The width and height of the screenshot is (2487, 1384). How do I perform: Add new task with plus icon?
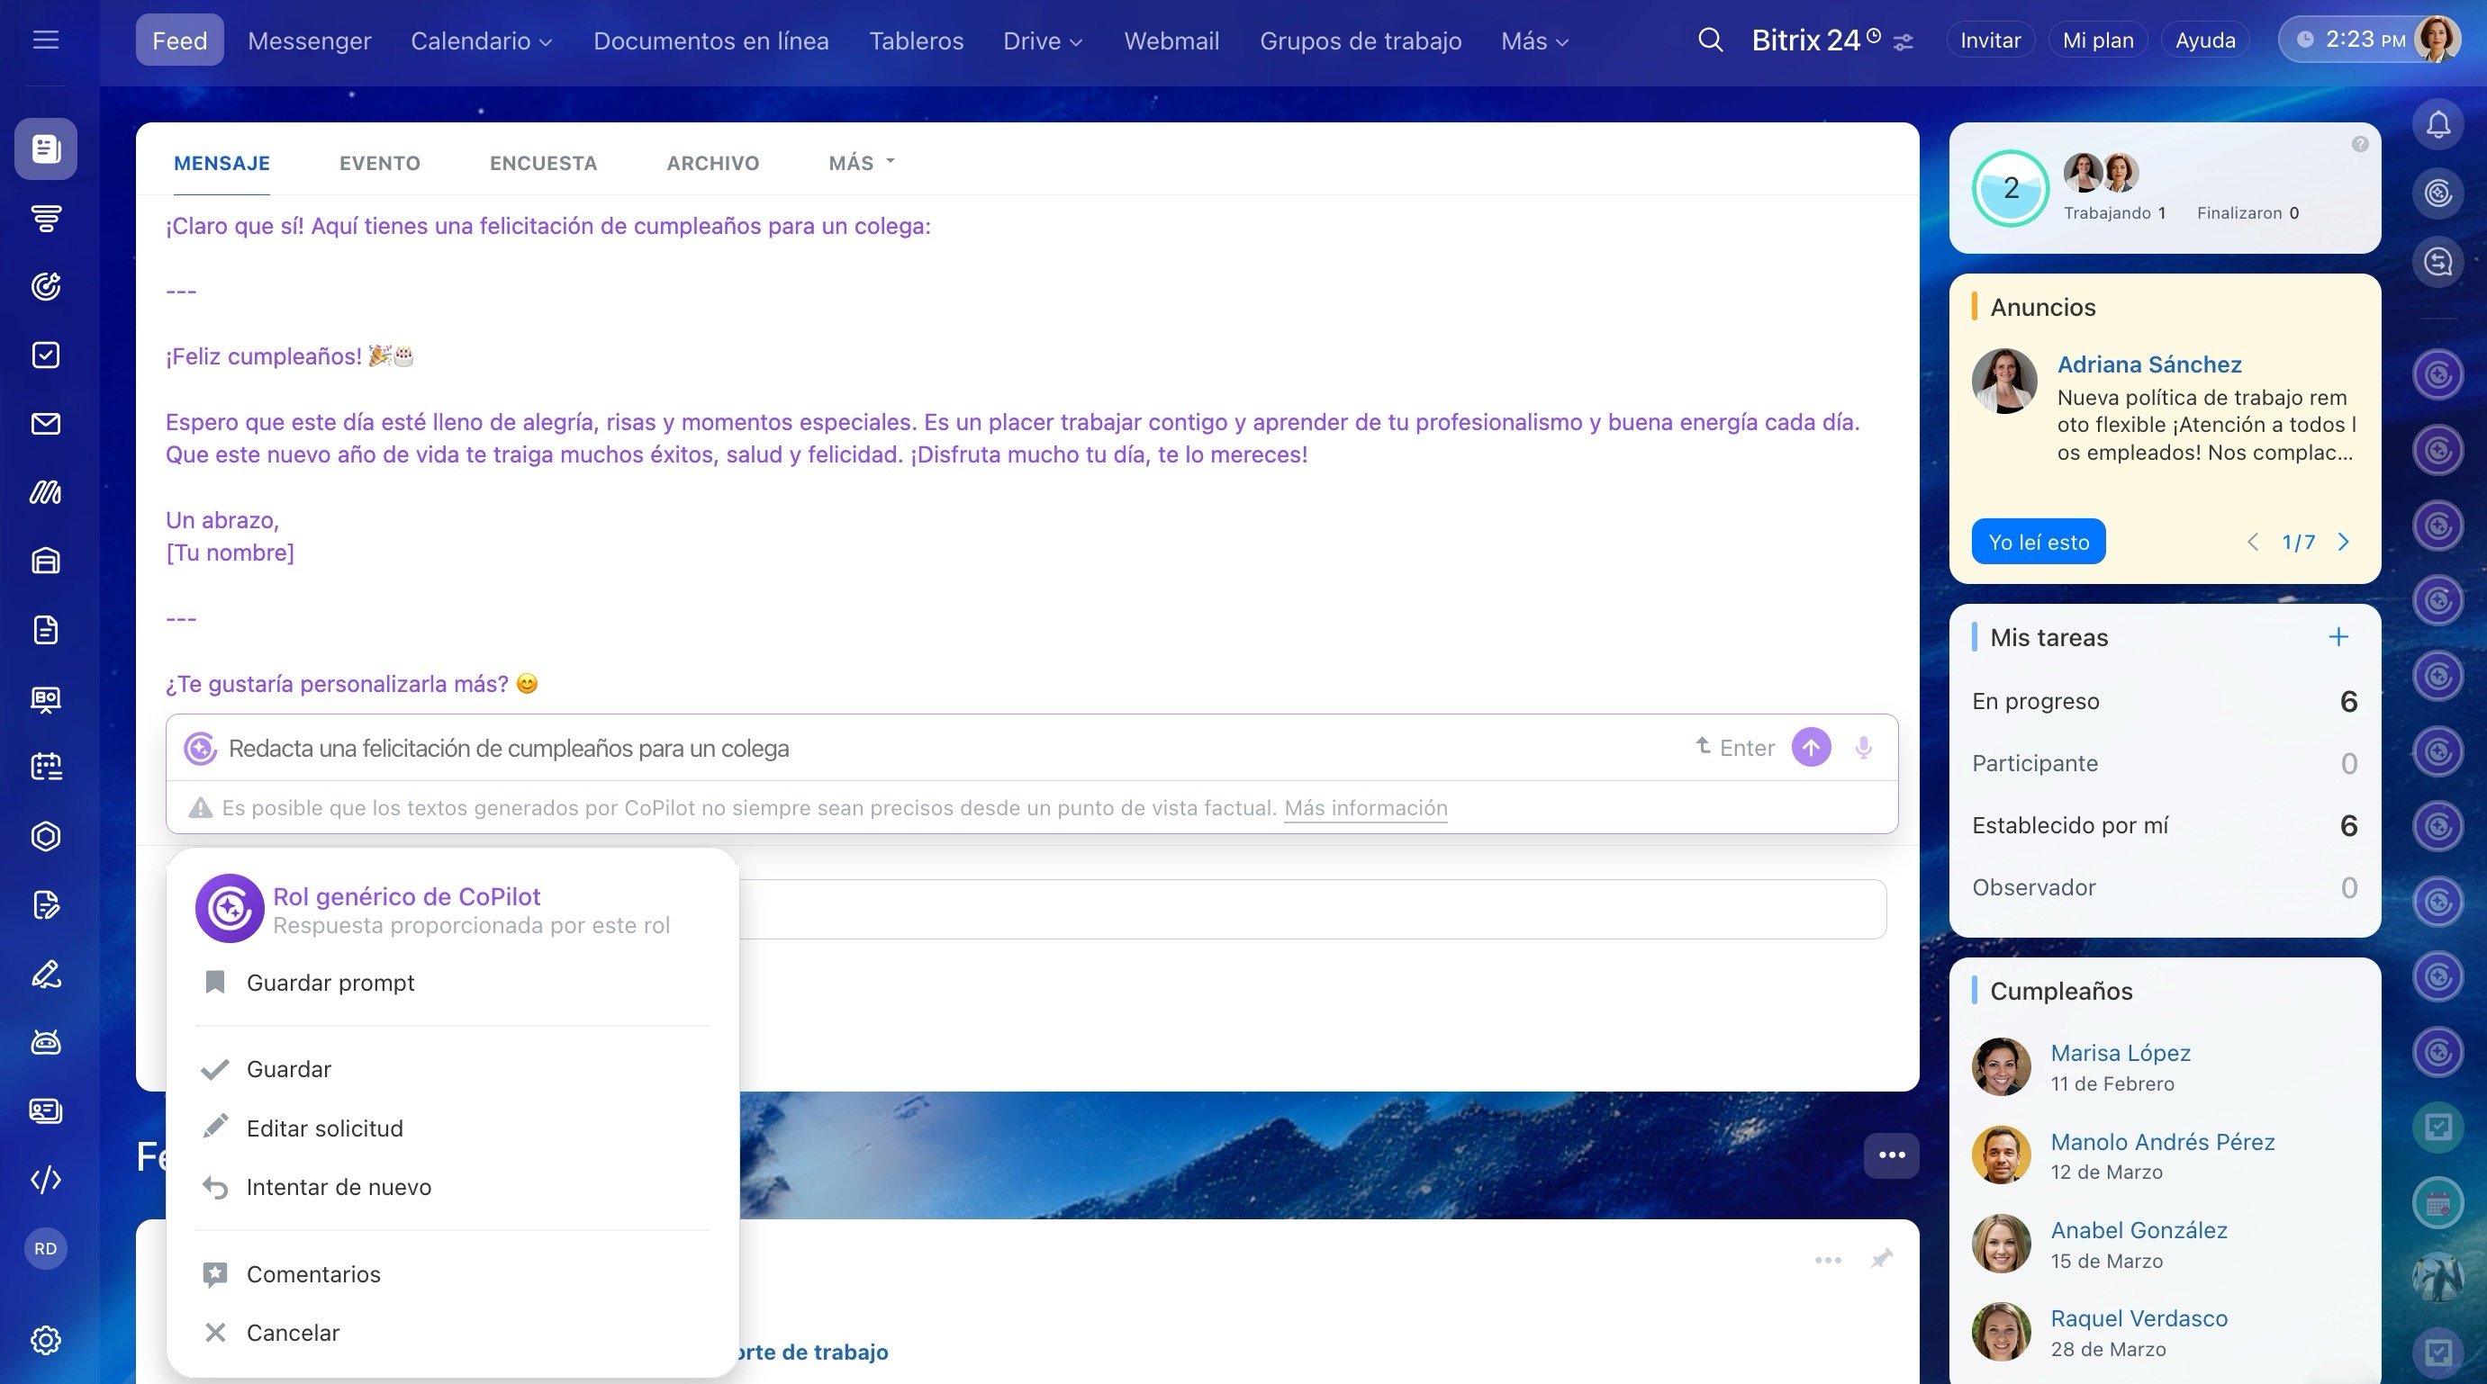(x=2338, y=637)
